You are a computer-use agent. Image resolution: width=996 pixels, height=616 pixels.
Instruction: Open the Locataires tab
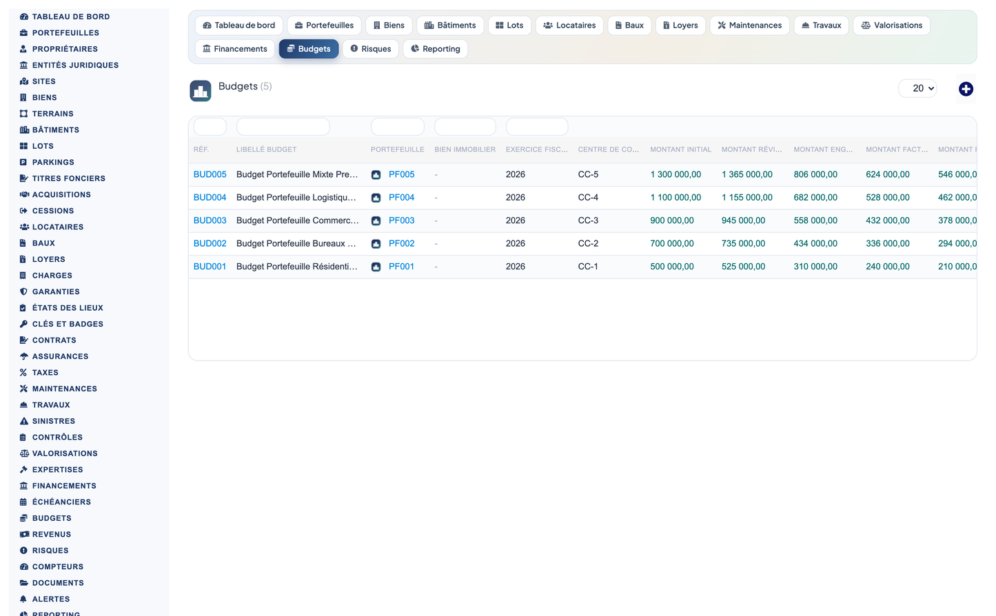coord(569,25)
